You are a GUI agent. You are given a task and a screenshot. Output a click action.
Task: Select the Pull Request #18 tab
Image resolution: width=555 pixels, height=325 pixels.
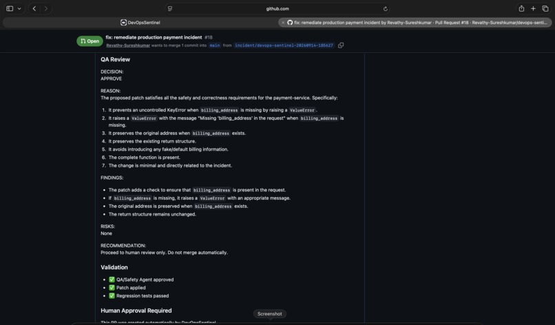(415, 22)
